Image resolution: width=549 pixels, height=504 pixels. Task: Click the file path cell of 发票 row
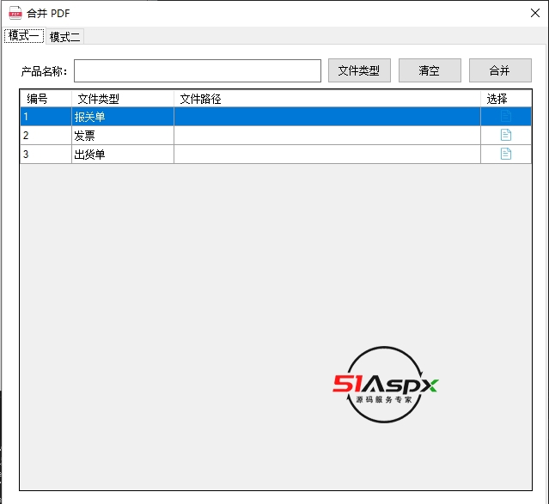pyautogui.click(x=327, y=135)
